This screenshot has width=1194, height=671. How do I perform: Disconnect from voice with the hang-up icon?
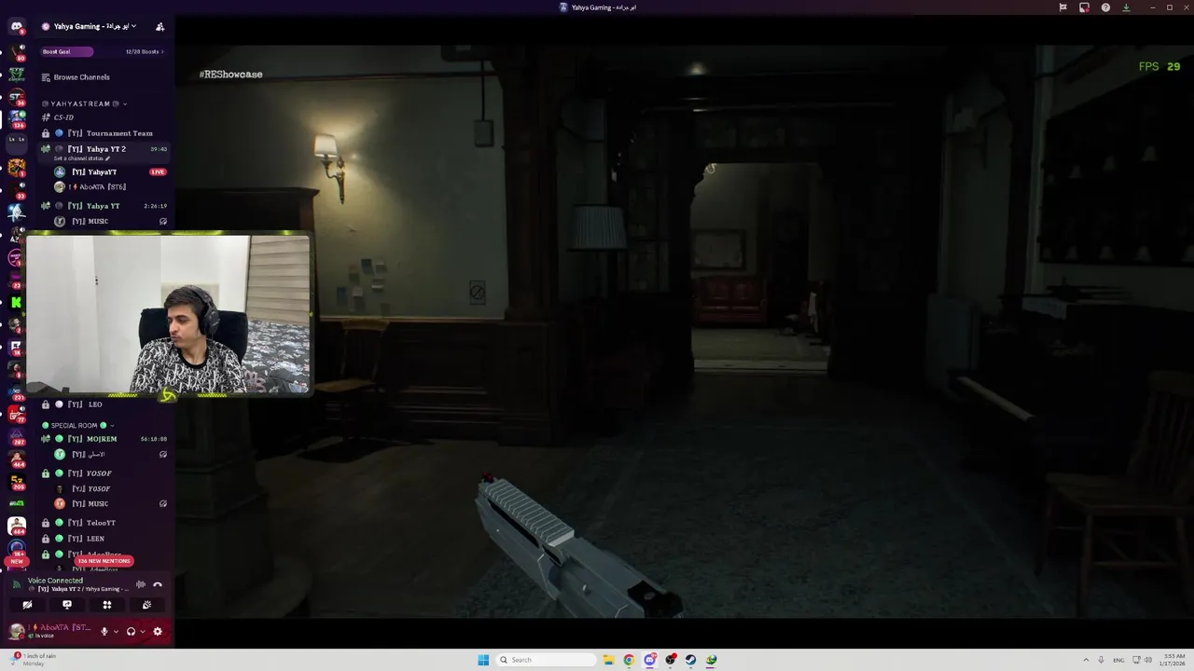[x=158, y=584]
